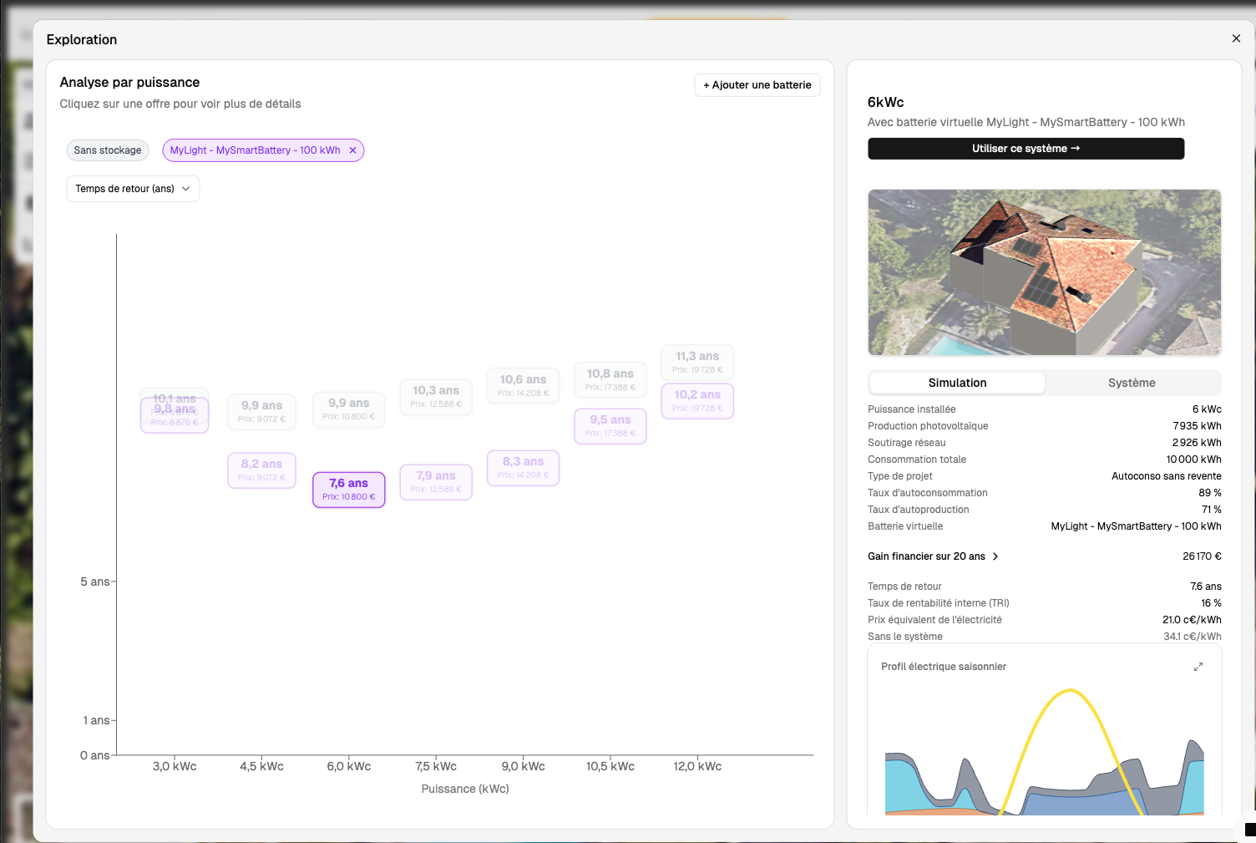The height and width of the screenshot is (843, 1256).
Task: Select the 8,2 ans offer card
Action: coord(261,470)
